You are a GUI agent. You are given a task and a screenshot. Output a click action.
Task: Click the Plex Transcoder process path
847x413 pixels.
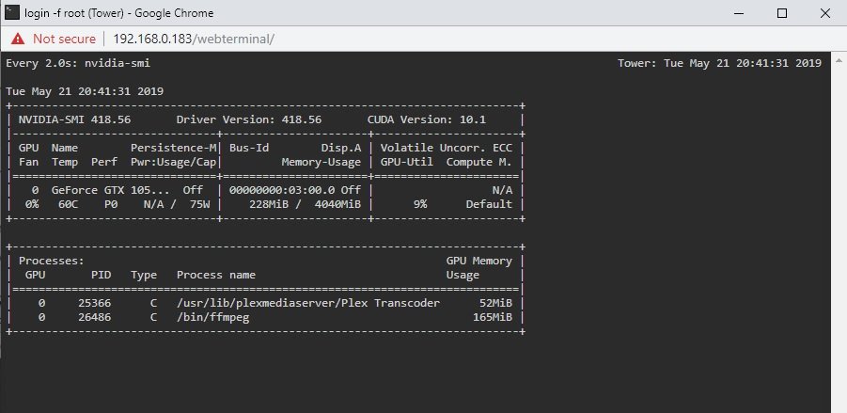pos(308,303)
